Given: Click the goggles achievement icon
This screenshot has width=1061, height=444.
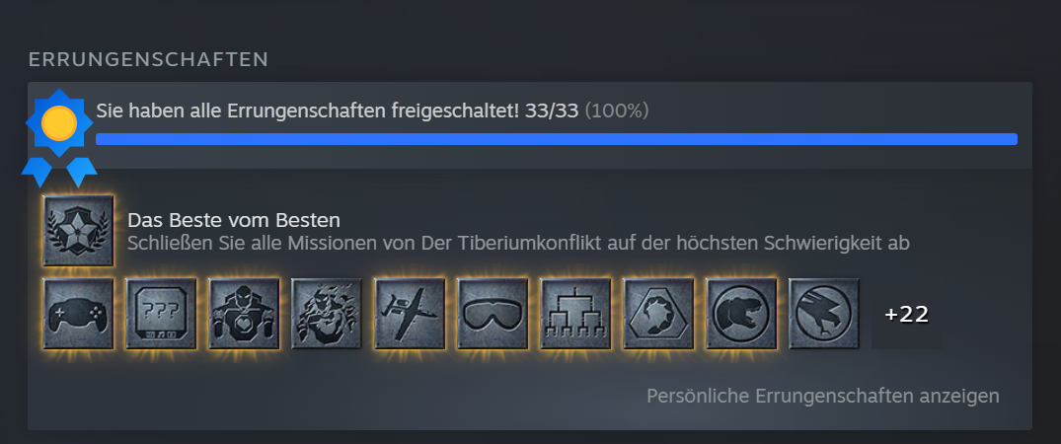Looking at the screenshot, I should pyautogui.click(x=493, y=314).
